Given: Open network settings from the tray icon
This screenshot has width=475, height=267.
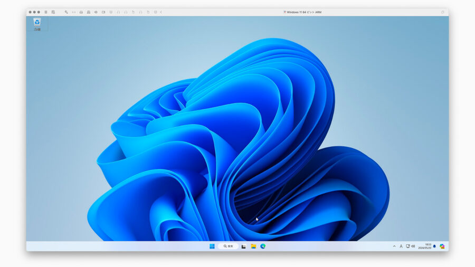Looking at the screenshot, I should point(408,246).
